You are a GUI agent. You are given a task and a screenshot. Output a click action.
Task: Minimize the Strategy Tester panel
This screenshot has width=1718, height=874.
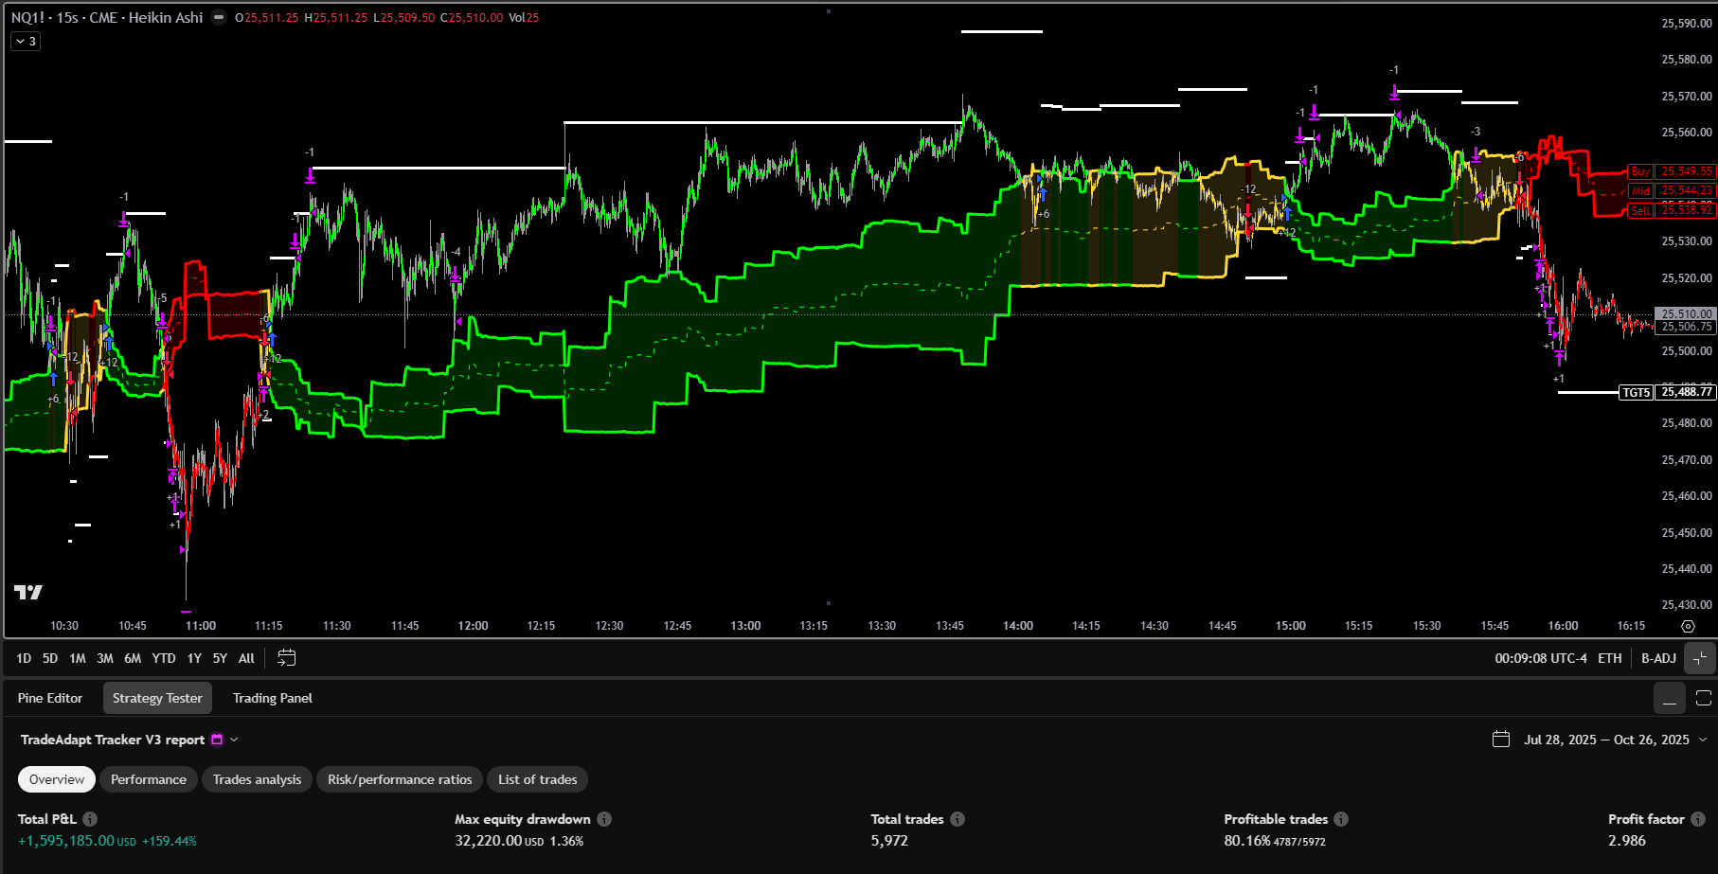[x=1669, y=699]
